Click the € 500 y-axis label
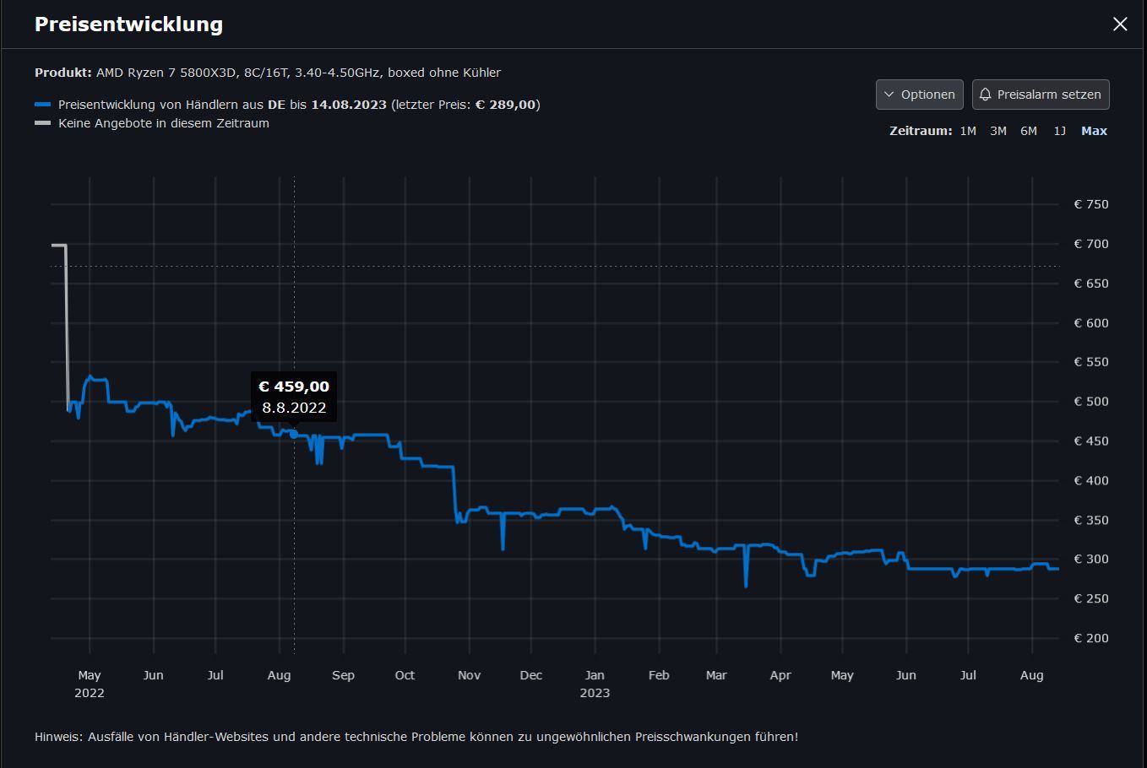Screen dimensions: 1147x768 pyautogui.click(x=1091, y=402)
